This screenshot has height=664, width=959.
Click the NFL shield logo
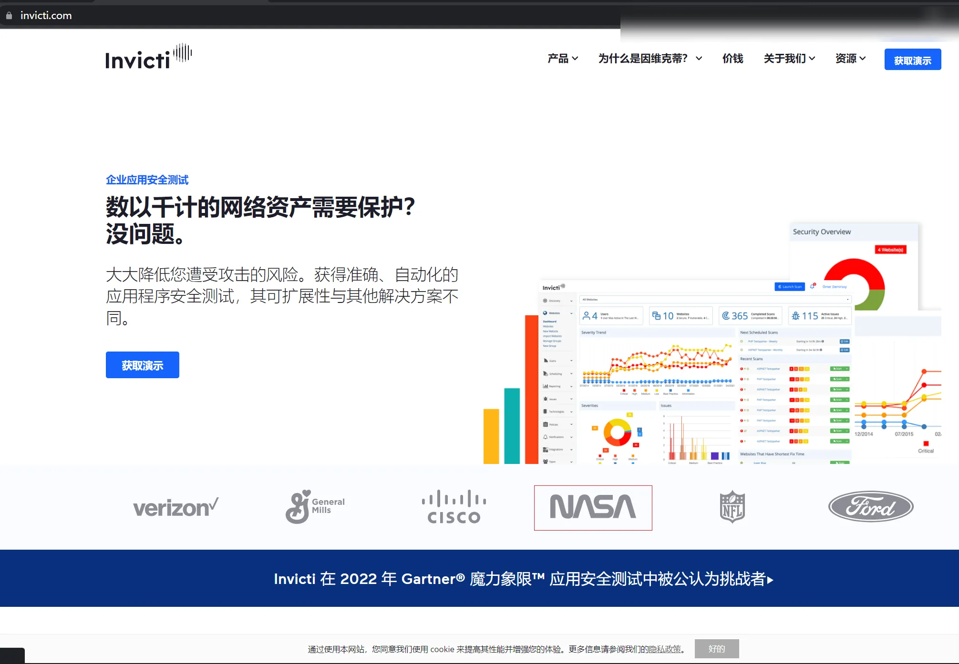(732, 507)
